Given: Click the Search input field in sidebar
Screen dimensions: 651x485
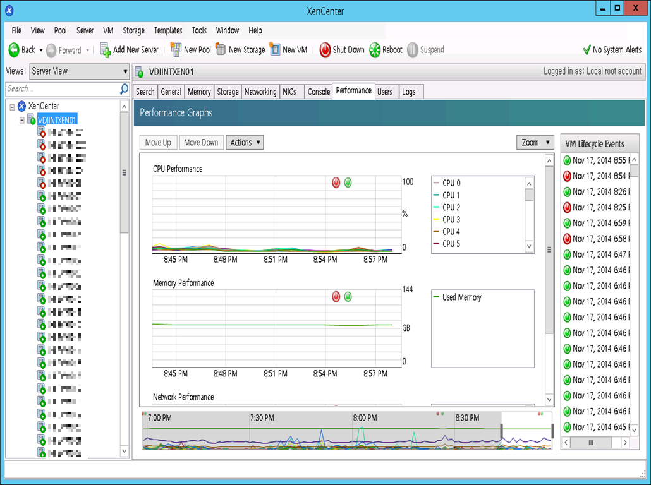Looking at the screenshot, I should click(63, 89).
